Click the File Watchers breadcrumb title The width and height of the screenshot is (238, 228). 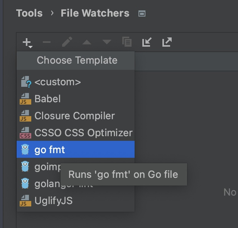[95, 13]
